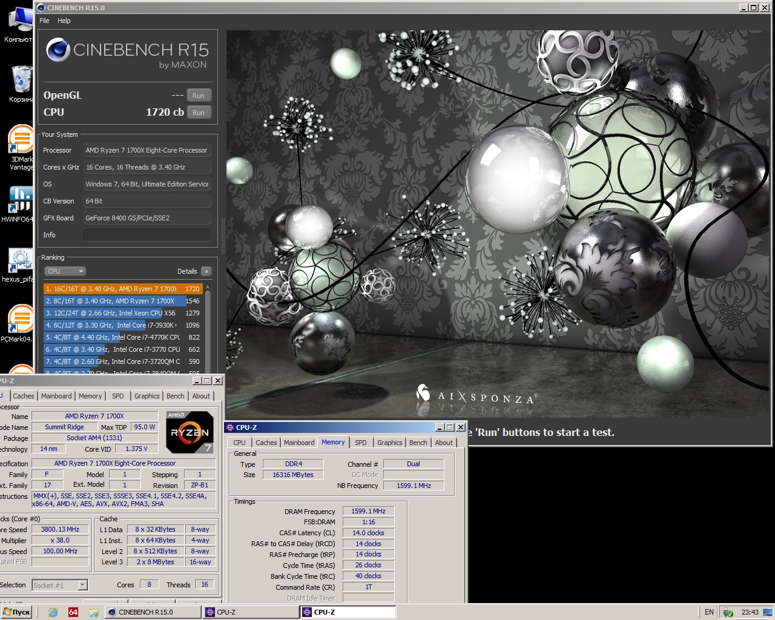Open the folder icon in quick launch
Image resolution: width=775 pixels, height=620 pixels.
pos(94,612)
